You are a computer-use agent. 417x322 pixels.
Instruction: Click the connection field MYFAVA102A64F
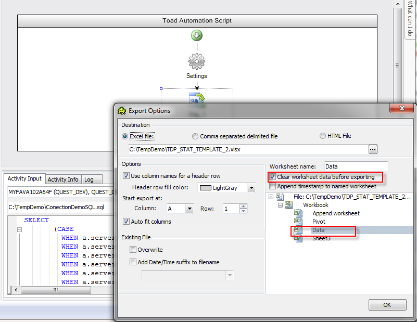[60, 192]
